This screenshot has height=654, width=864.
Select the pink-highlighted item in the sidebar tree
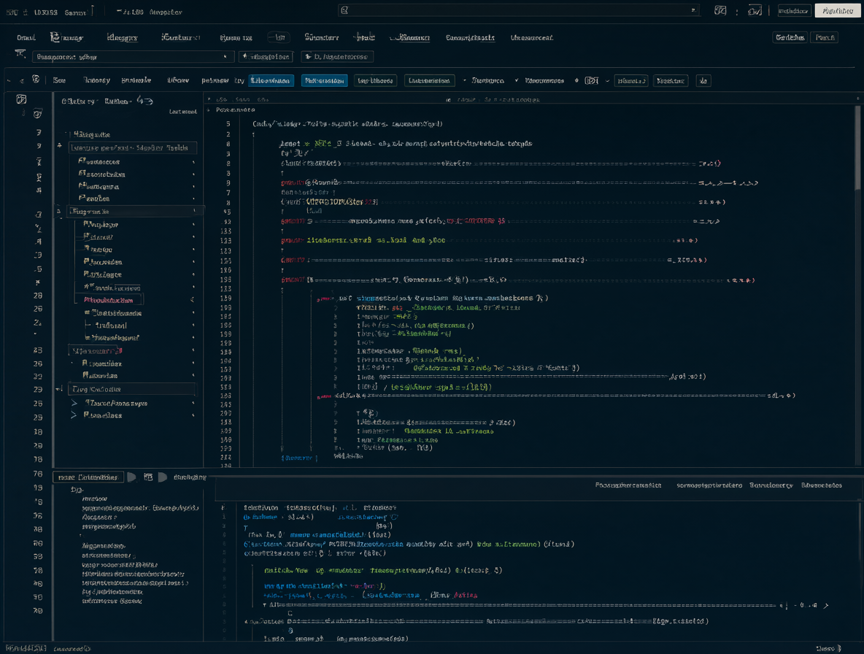(x=109, y=300)
